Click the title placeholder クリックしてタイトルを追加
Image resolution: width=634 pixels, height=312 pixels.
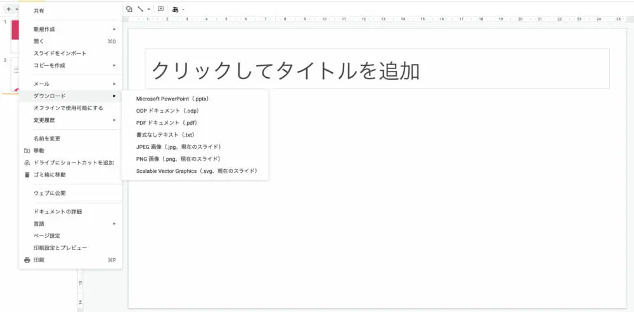click(377, 70)
